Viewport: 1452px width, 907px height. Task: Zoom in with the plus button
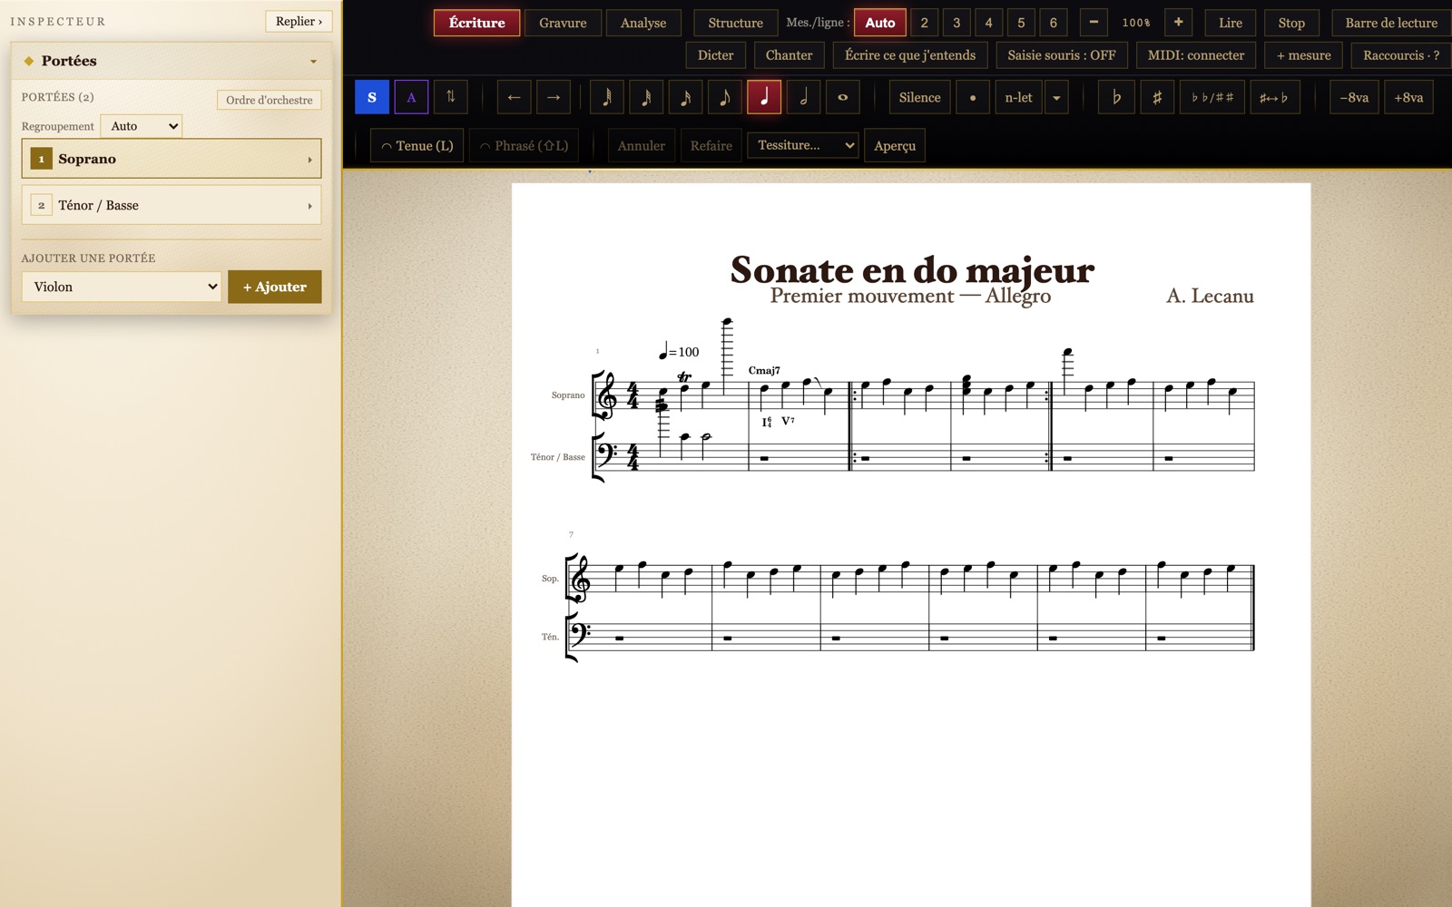[x=1178, y=23]
